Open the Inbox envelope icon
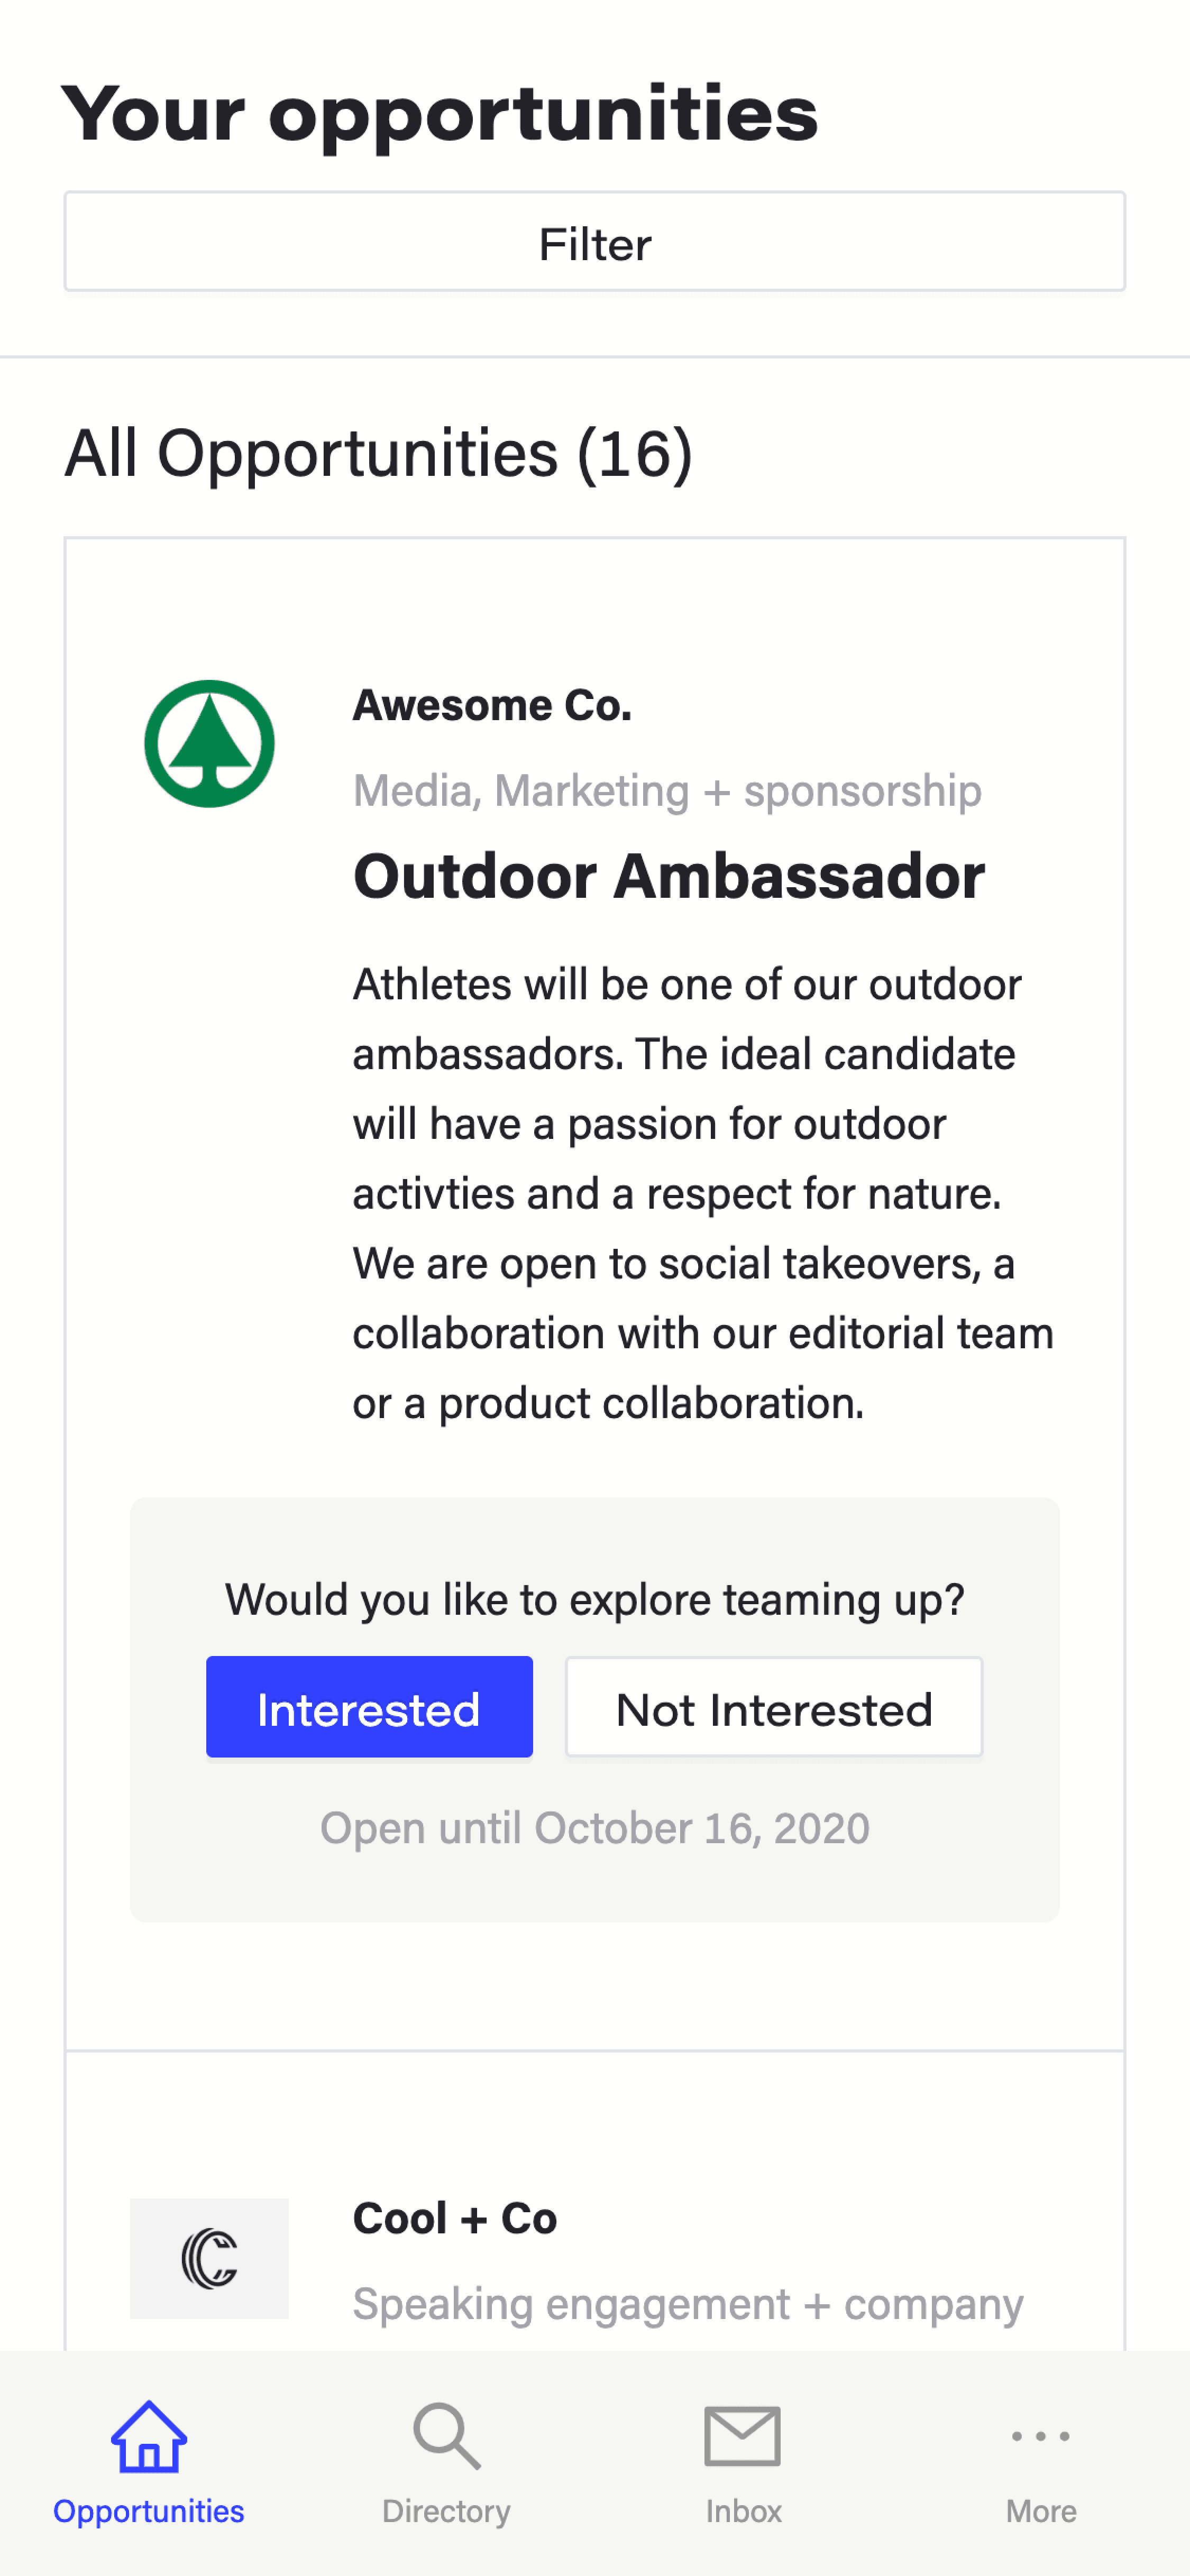 (743, 2436)
